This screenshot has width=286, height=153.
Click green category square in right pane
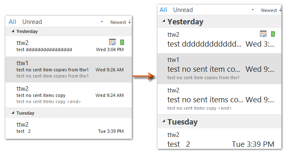click(x=273, y=34)
